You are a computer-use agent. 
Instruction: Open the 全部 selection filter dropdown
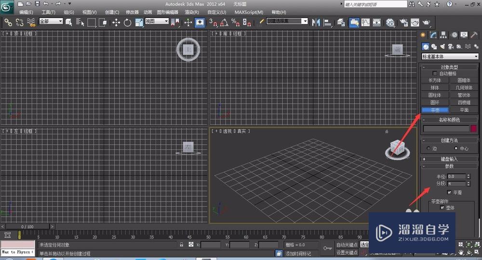51,22
